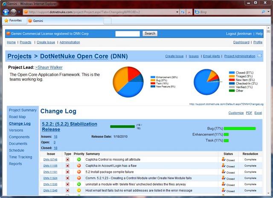
Task: Click the Closed (81%) legend color swatch
Action: [x=232, y=72]
